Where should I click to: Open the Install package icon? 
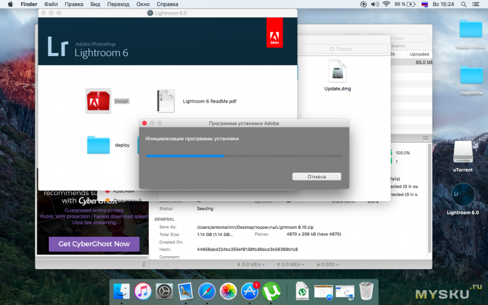(x=98, y=101)
